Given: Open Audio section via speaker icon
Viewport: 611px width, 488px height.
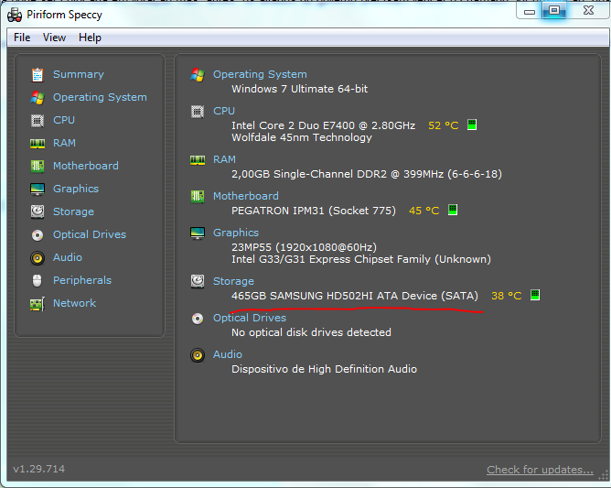Looking at the screenshot, I should [38, 257].
